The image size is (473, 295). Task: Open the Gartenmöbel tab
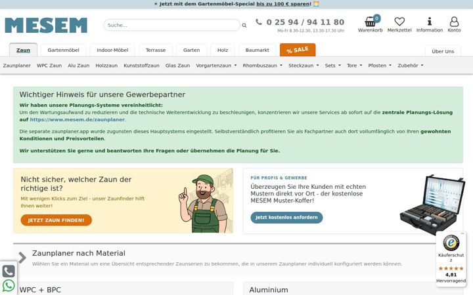pyautogui.click(x=63, y=50)
